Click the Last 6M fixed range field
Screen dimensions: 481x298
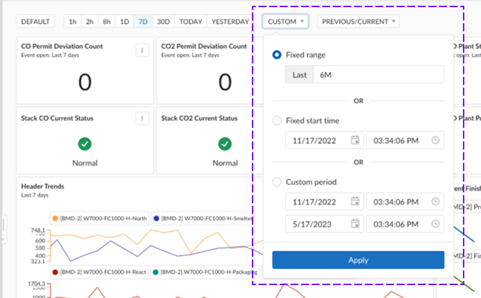coord(378,75)
